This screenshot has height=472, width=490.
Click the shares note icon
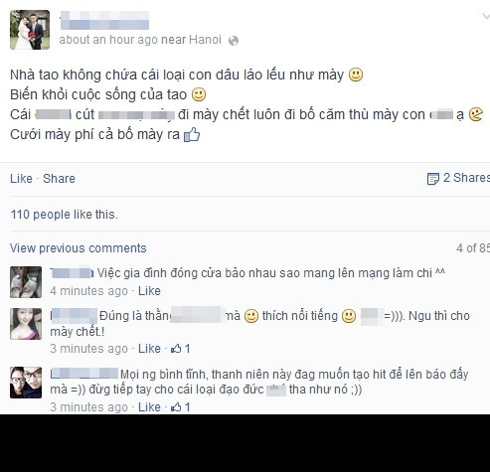point(433,179)
